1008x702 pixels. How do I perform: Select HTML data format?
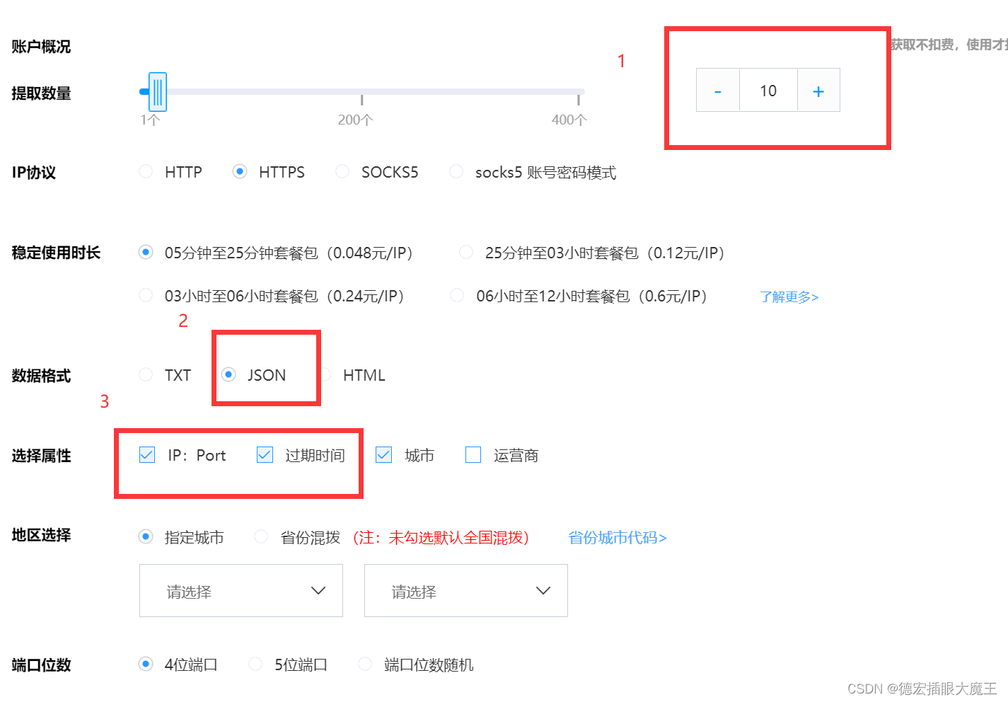[325, 374]
